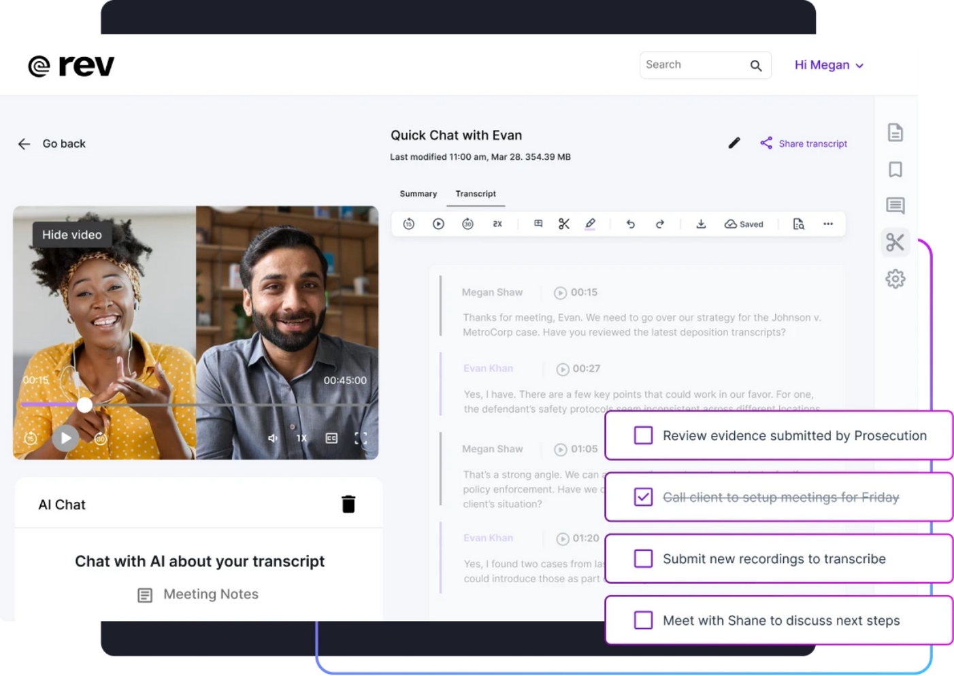Click into the Search field
The width and height of the screenshot is (954, 676).
point(705,65)
